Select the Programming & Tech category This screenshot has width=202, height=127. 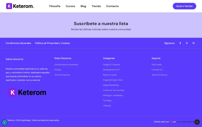point(113,80)
